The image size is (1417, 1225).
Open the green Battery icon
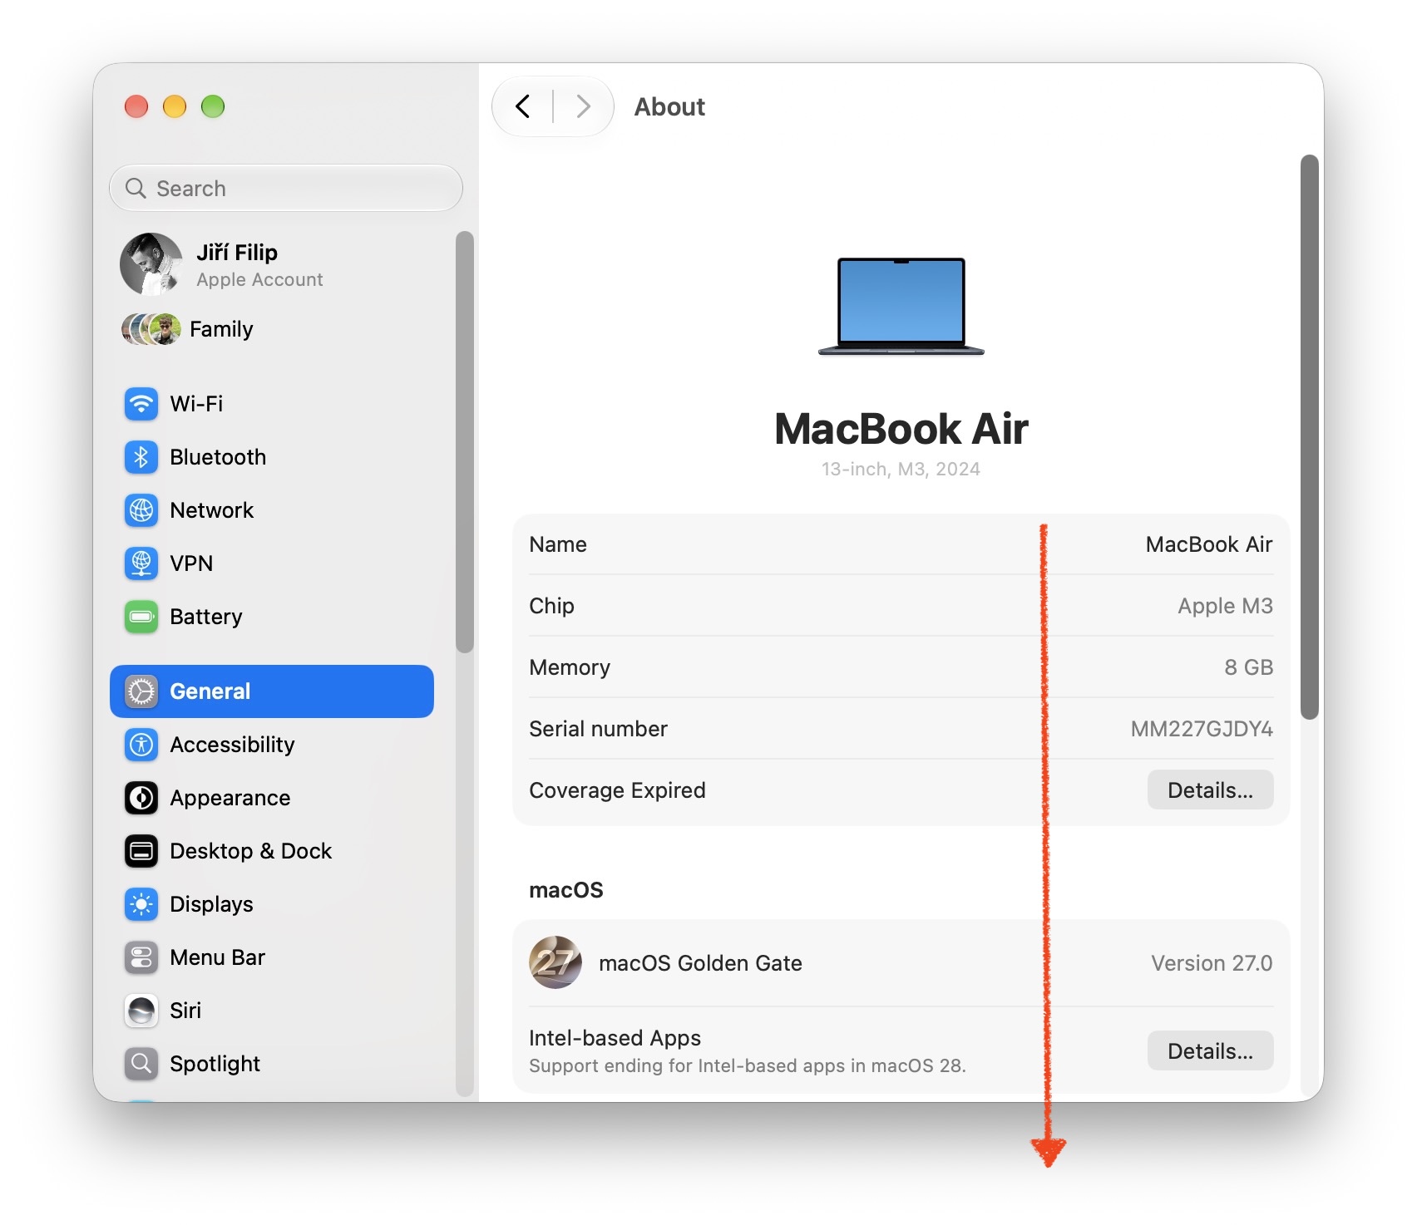(x=141, y=617)
